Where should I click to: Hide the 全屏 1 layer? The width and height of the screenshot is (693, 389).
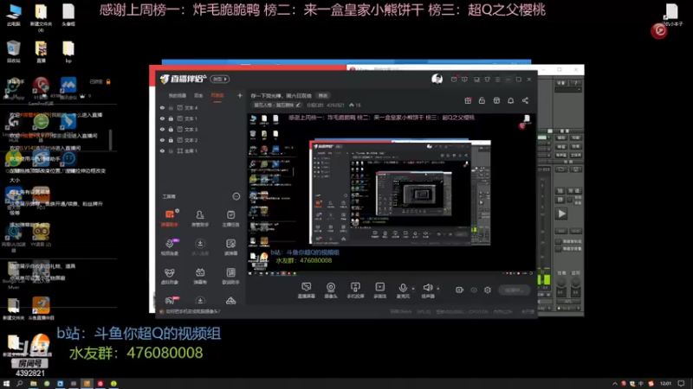coord(162,150)
